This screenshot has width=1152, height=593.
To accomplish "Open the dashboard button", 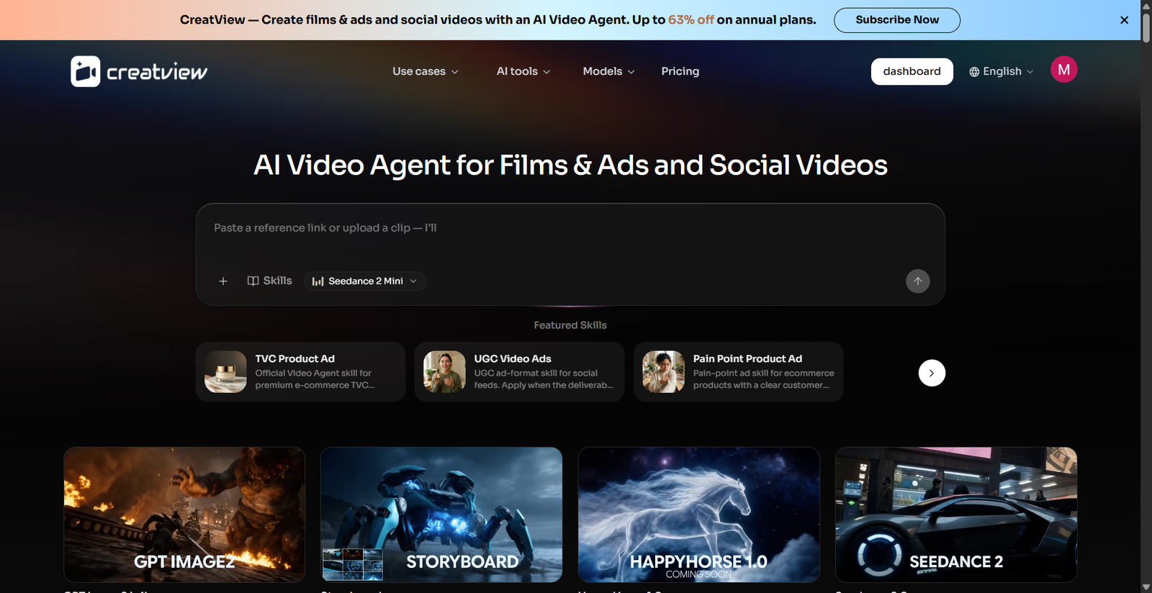I will tap(912, 71).
